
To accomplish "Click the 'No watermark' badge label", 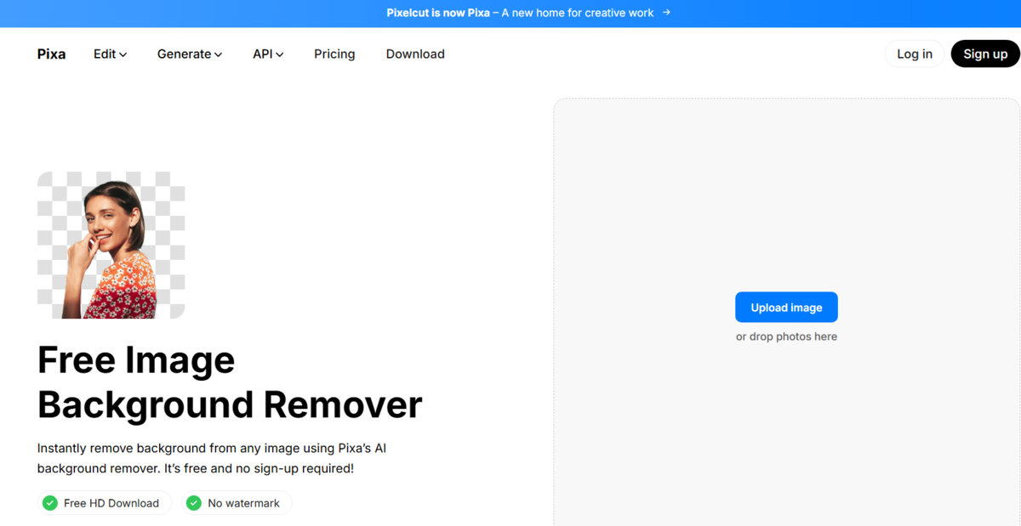I will (x=243, y=503).
